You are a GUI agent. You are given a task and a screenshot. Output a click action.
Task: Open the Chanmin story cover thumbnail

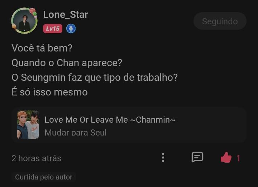[x=28, y=125]
